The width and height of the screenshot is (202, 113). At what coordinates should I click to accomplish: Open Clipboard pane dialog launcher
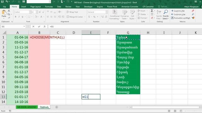pos(12,22)
